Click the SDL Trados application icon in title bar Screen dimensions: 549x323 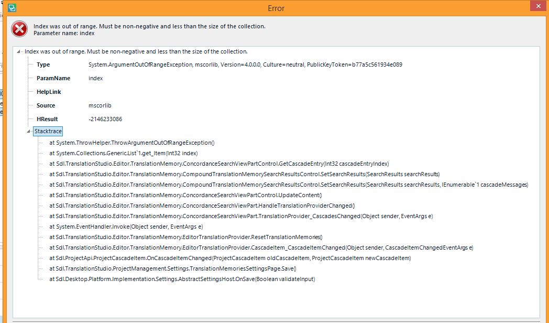[x=12, y=8]
